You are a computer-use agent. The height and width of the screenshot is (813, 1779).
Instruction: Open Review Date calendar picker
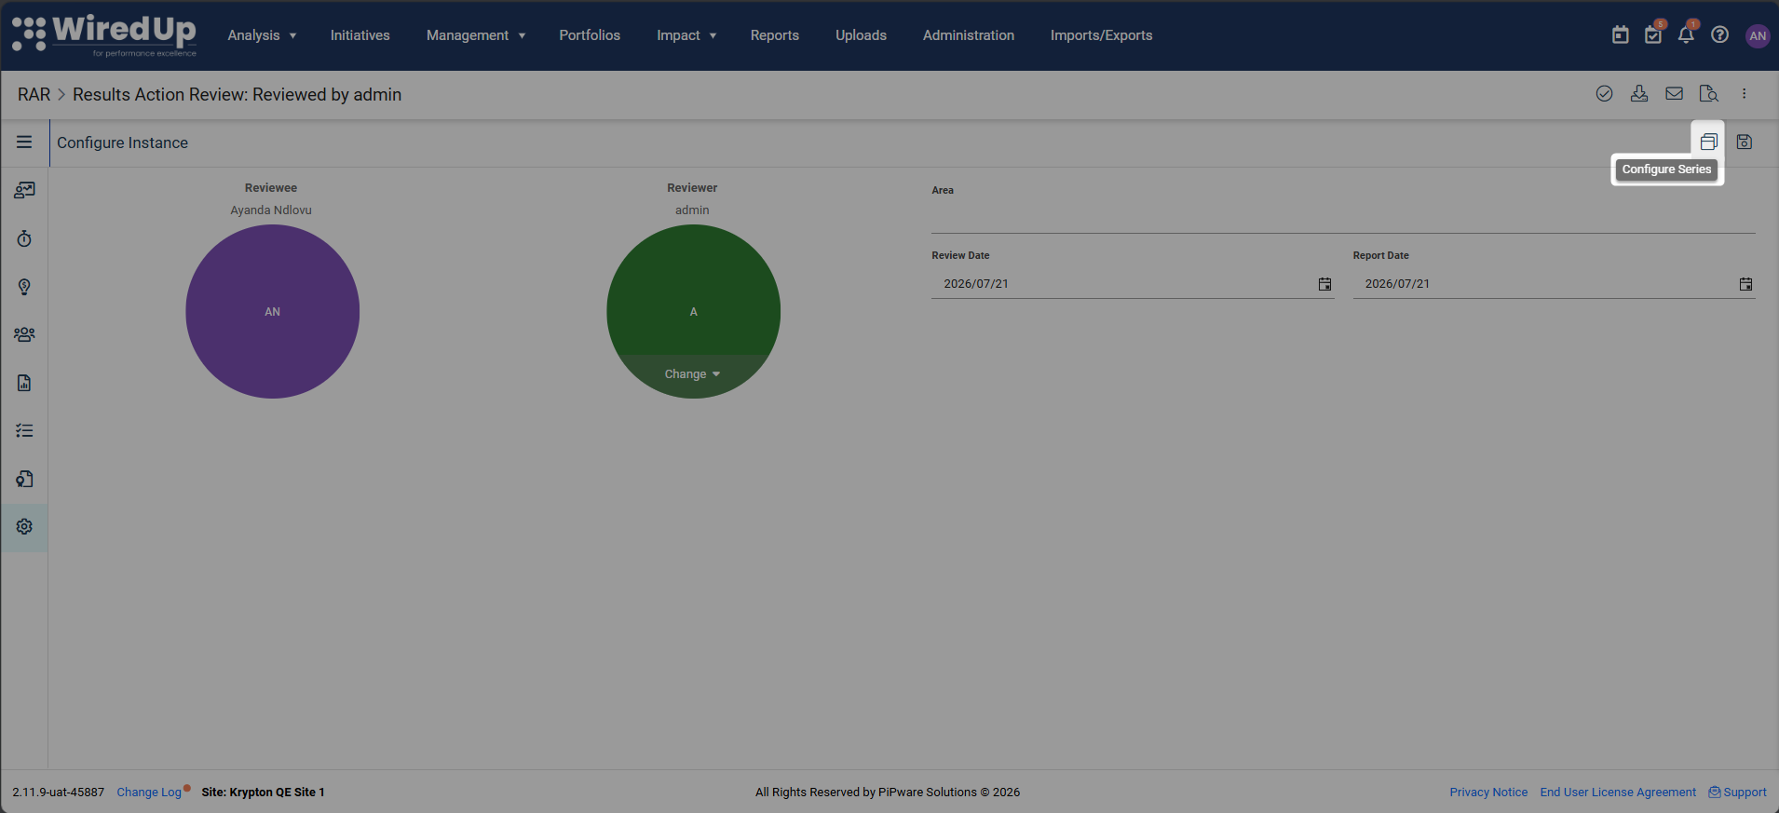[x=1324, y=284]
